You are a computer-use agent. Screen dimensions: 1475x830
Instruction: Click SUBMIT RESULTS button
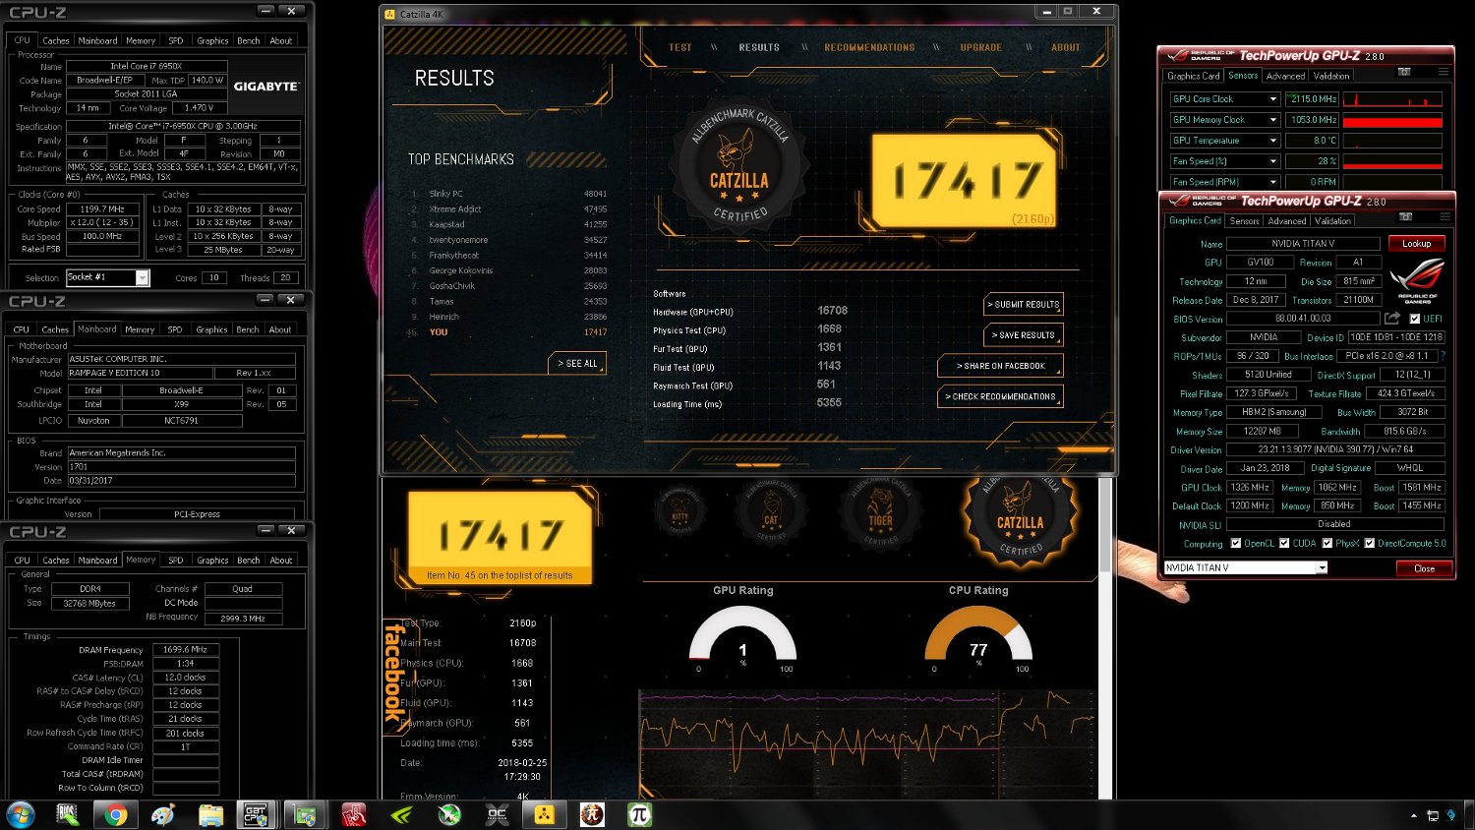pyautogui.click(x=1023, y=305)
